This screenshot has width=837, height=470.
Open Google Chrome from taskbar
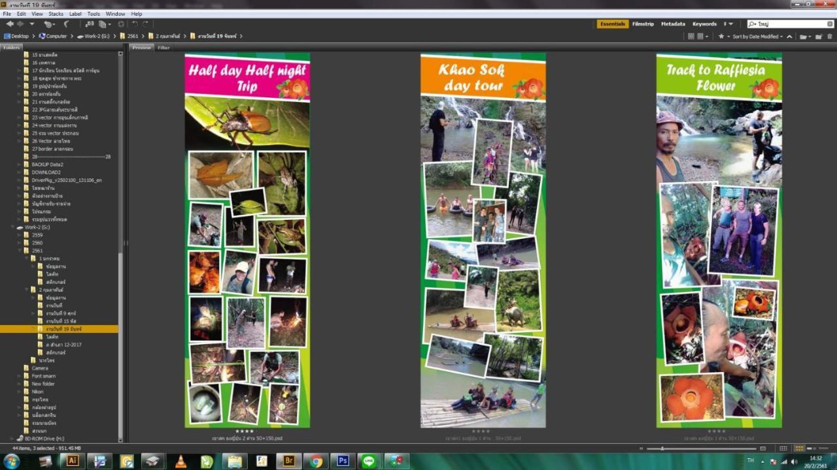[316, 461]
